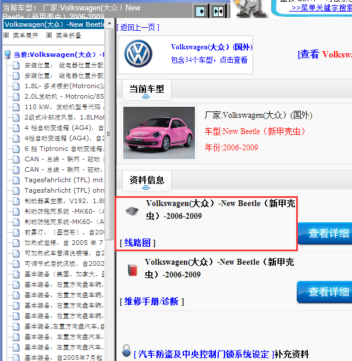
Task: Open the 线路图 link
Action: click(137, 243)
